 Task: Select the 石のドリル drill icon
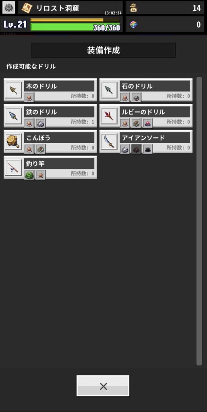tap(109, 90)
